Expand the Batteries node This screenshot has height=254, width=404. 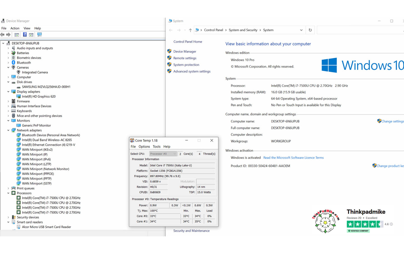(x=8, y=53)
